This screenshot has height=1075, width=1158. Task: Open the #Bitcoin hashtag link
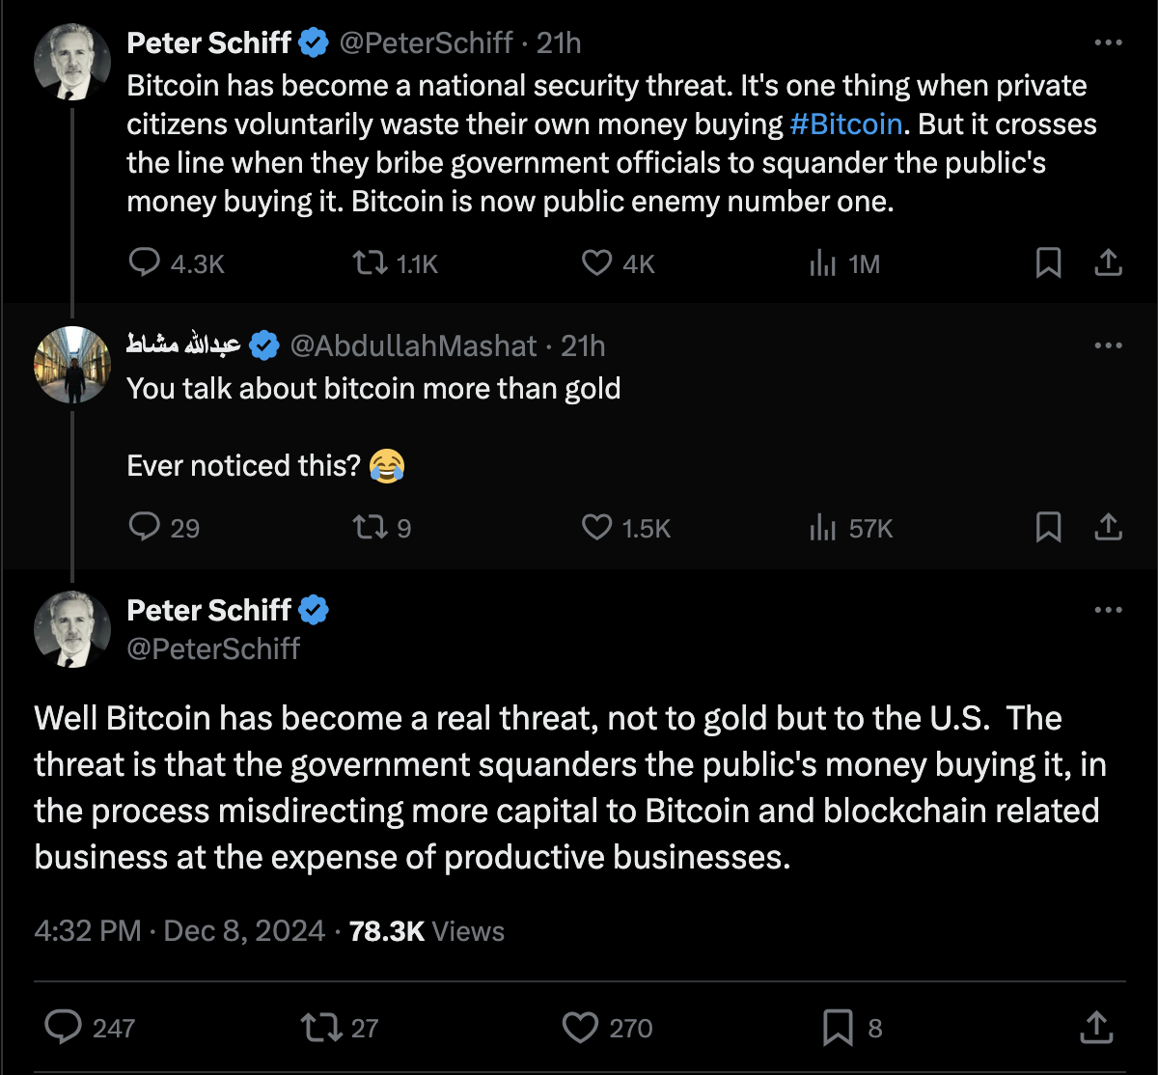[846, 124]
